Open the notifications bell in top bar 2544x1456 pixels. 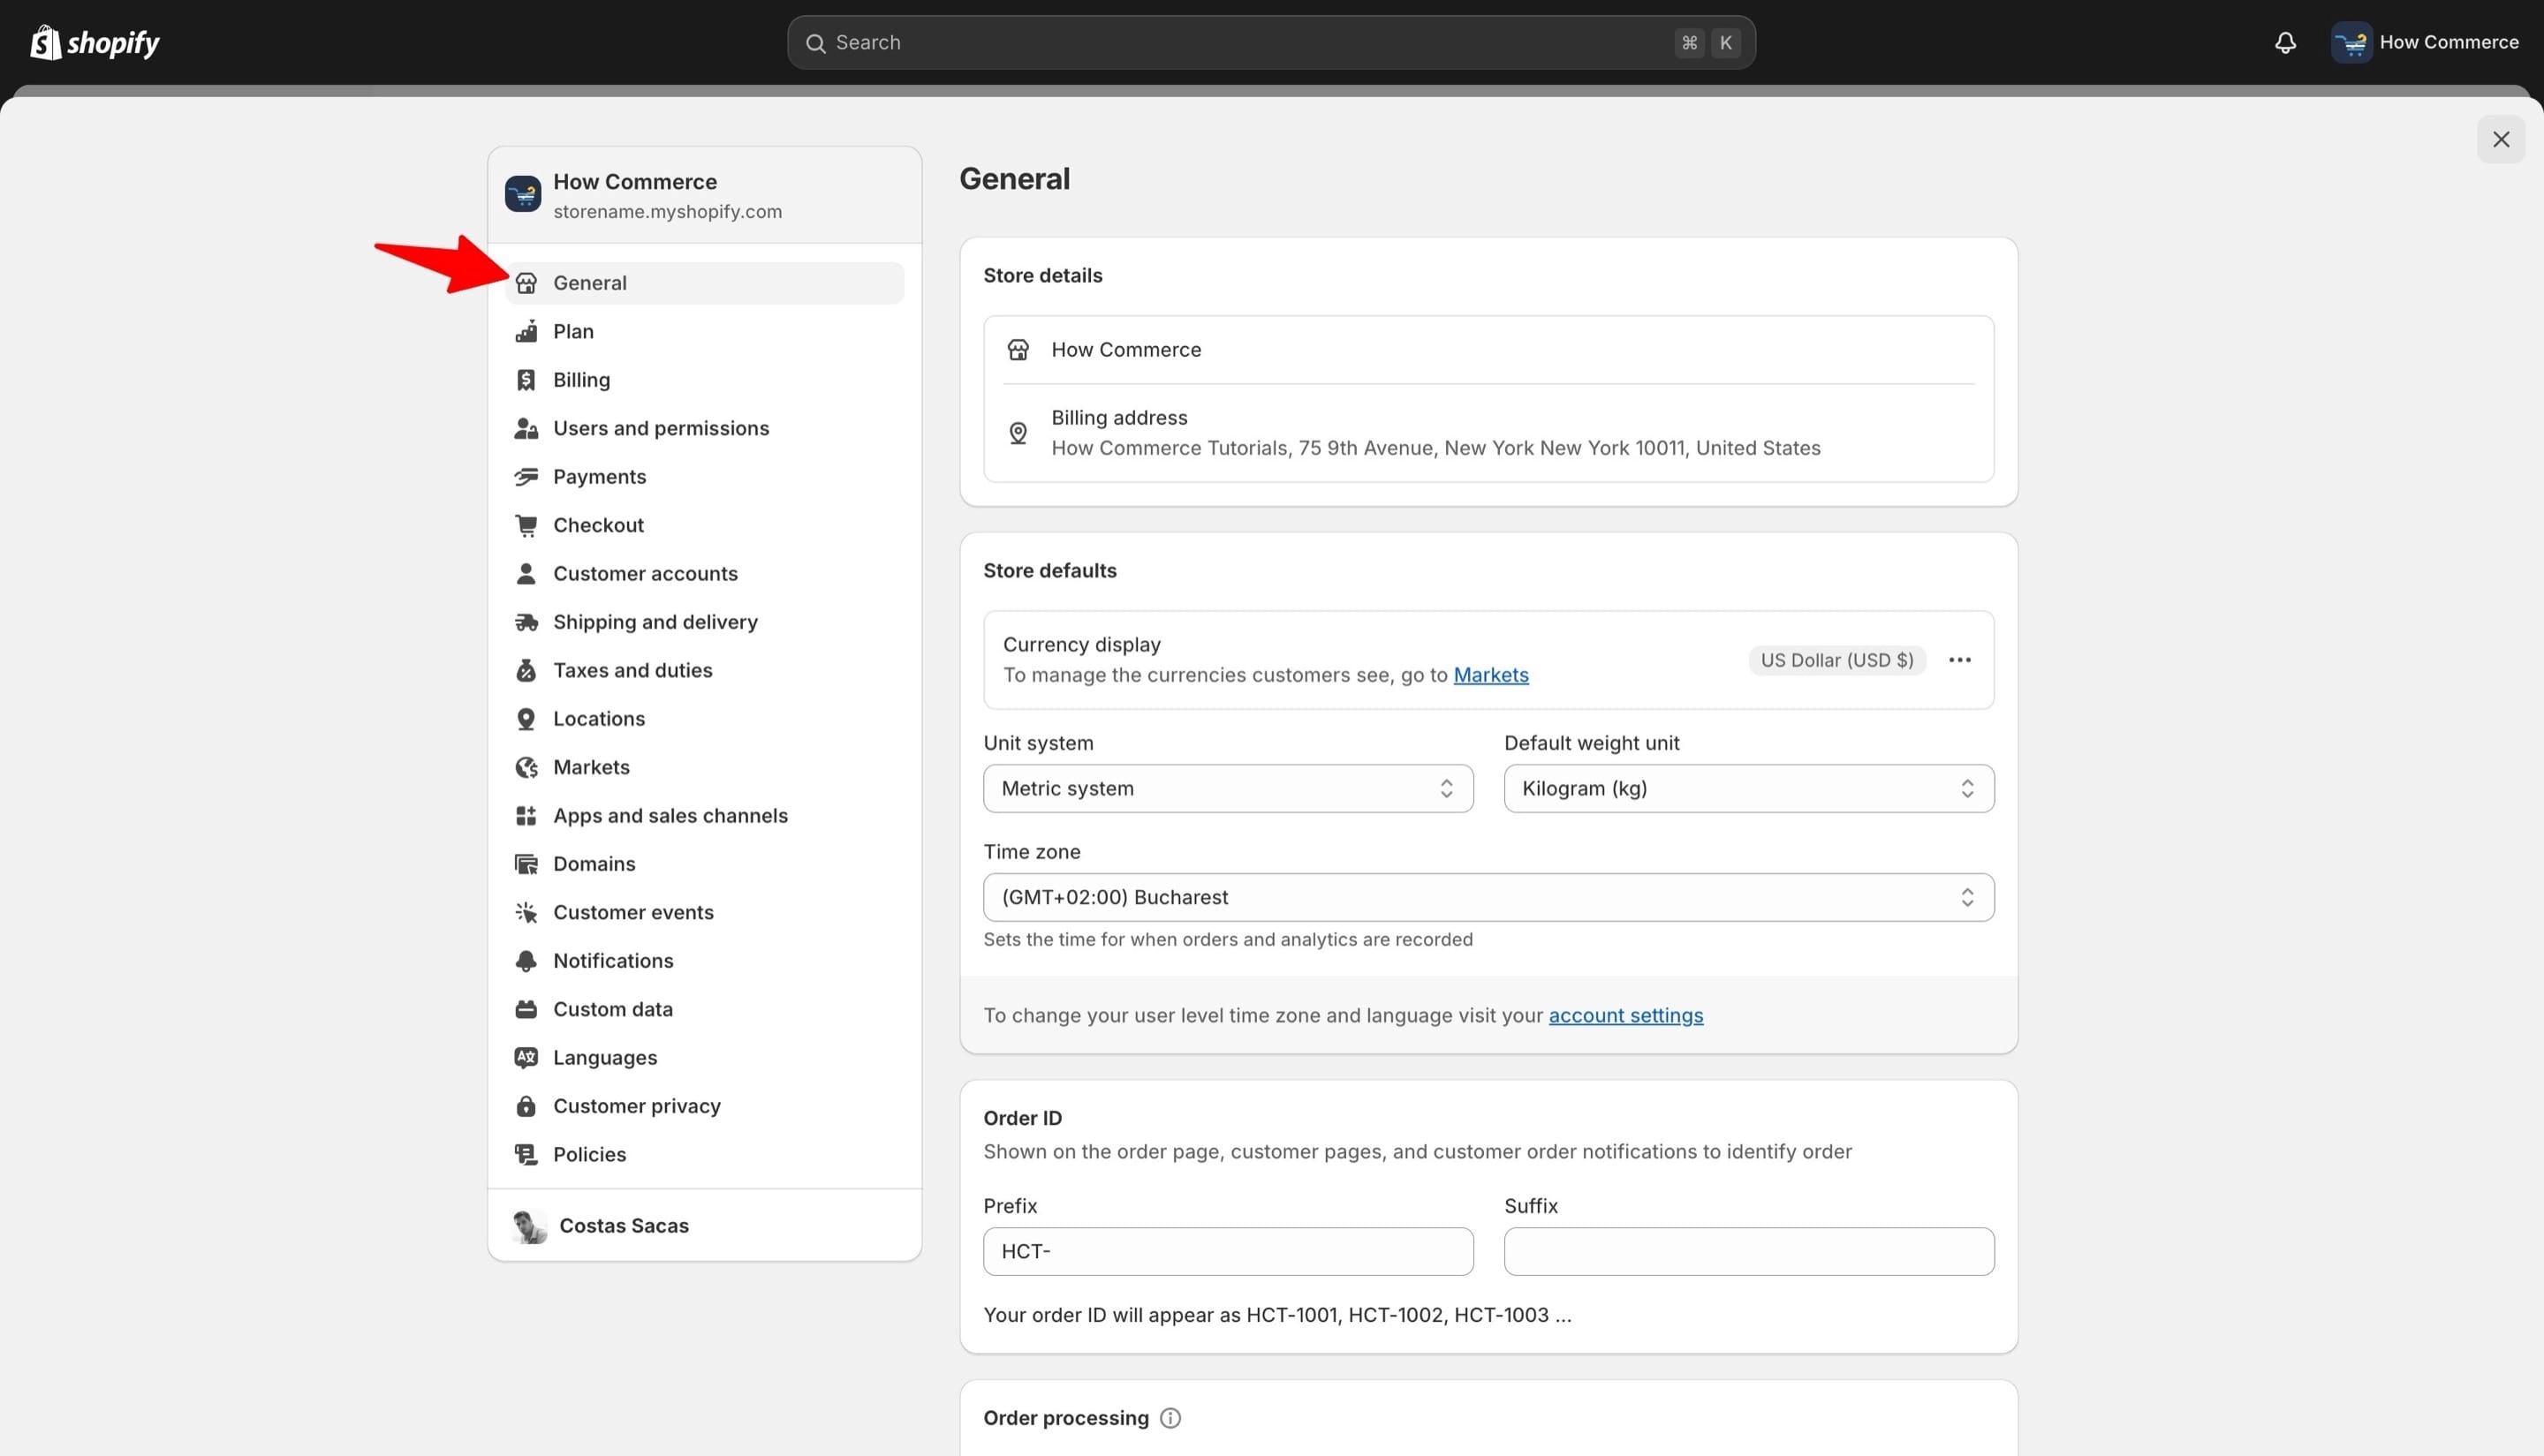click(2285, 42)
